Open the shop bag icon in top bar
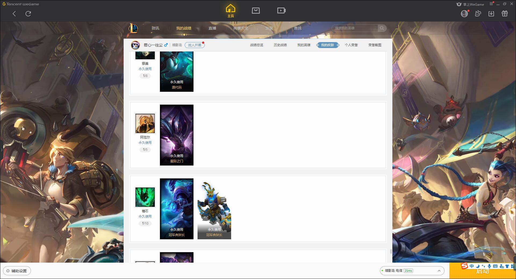Viewport: 516px width, 279px height. click(x=256, y=10)
